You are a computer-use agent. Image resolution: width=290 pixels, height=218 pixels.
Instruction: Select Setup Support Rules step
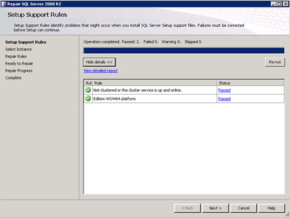[x=26, y=42]
